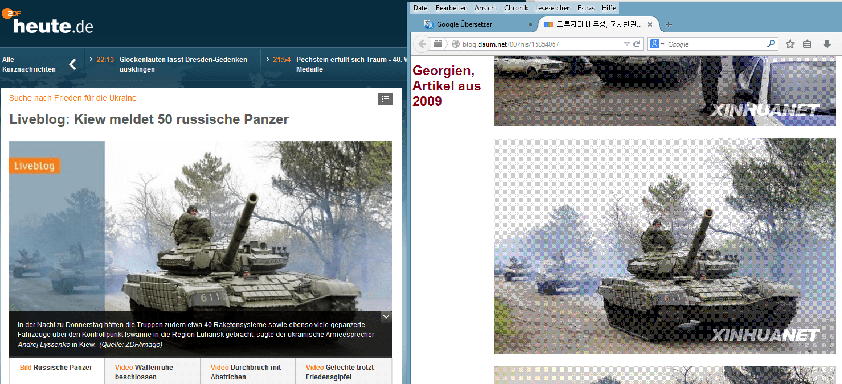Reload the blog.daum.net page
This screenshot has width=842, height=384.
point(637,44)
